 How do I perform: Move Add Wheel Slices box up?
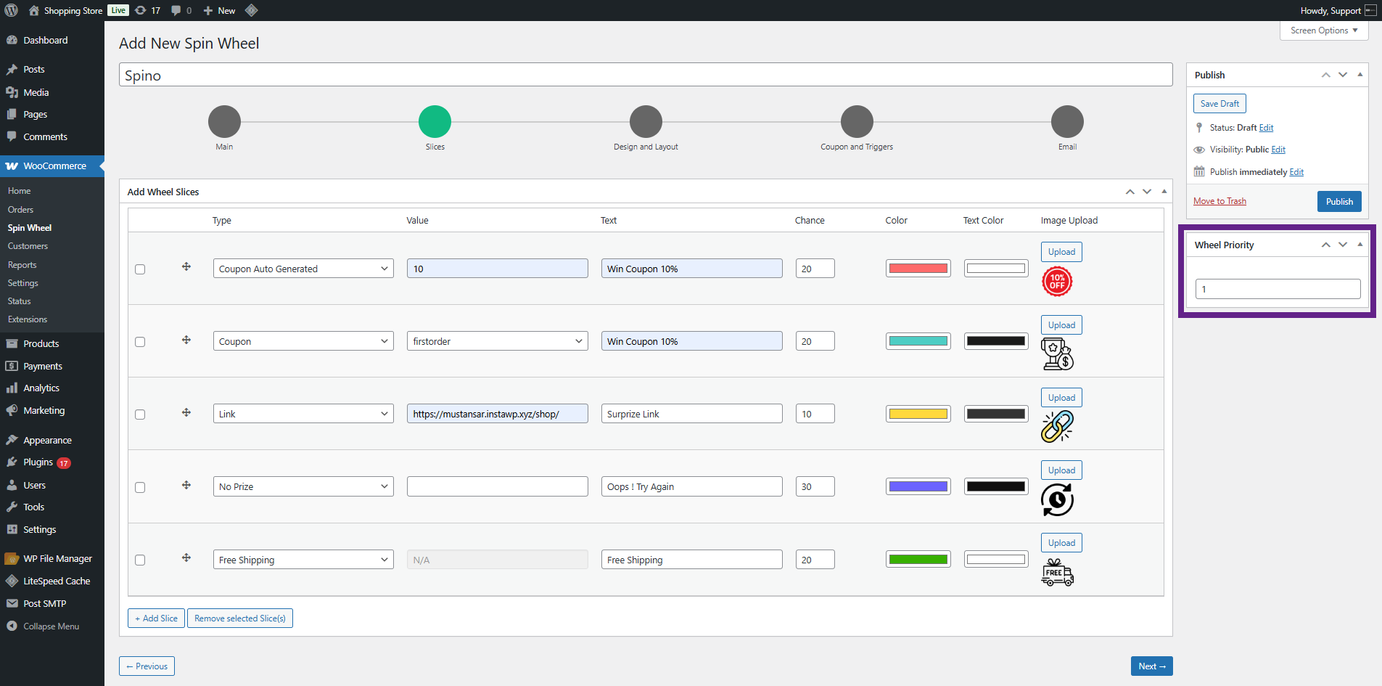point(1130,192)
